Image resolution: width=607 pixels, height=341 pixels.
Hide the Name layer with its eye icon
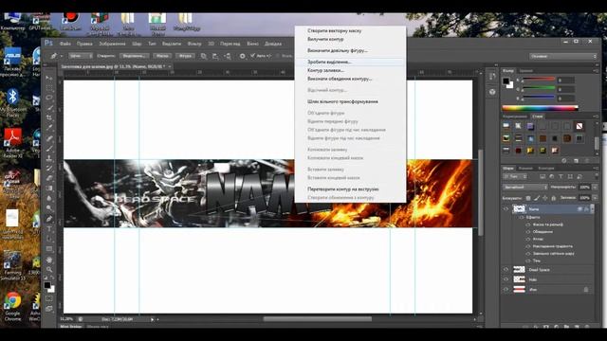[x=506, y=209]
